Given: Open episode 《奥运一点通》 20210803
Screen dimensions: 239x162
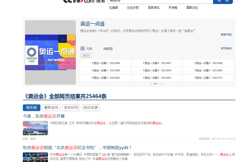Looking at the screenshot, I should point(208,70).
